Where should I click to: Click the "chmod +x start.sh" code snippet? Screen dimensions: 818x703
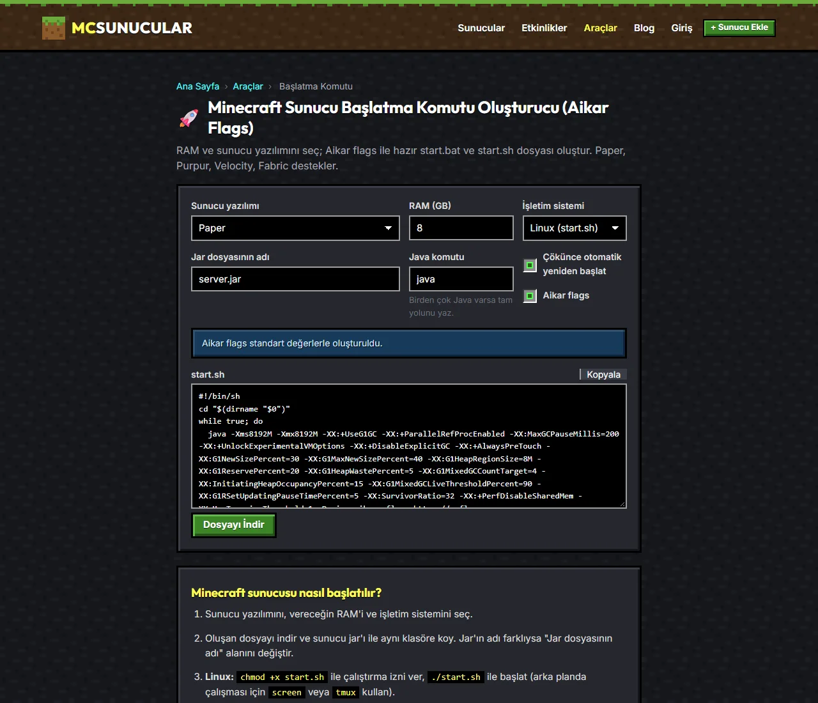point(282,677)
